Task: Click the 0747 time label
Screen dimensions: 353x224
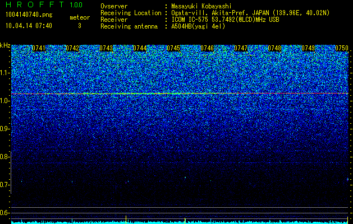Action: pyautogui.click(x=241, y=48)
